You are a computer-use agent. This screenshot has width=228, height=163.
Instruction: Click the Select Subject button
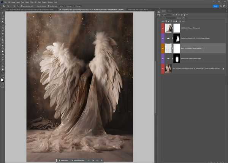pyautogui.click(x=63, y=160)
